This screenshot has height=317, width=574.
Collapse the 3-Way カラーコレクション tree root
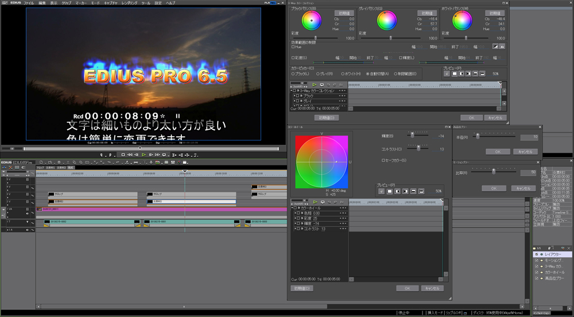(x=292, y=90)
